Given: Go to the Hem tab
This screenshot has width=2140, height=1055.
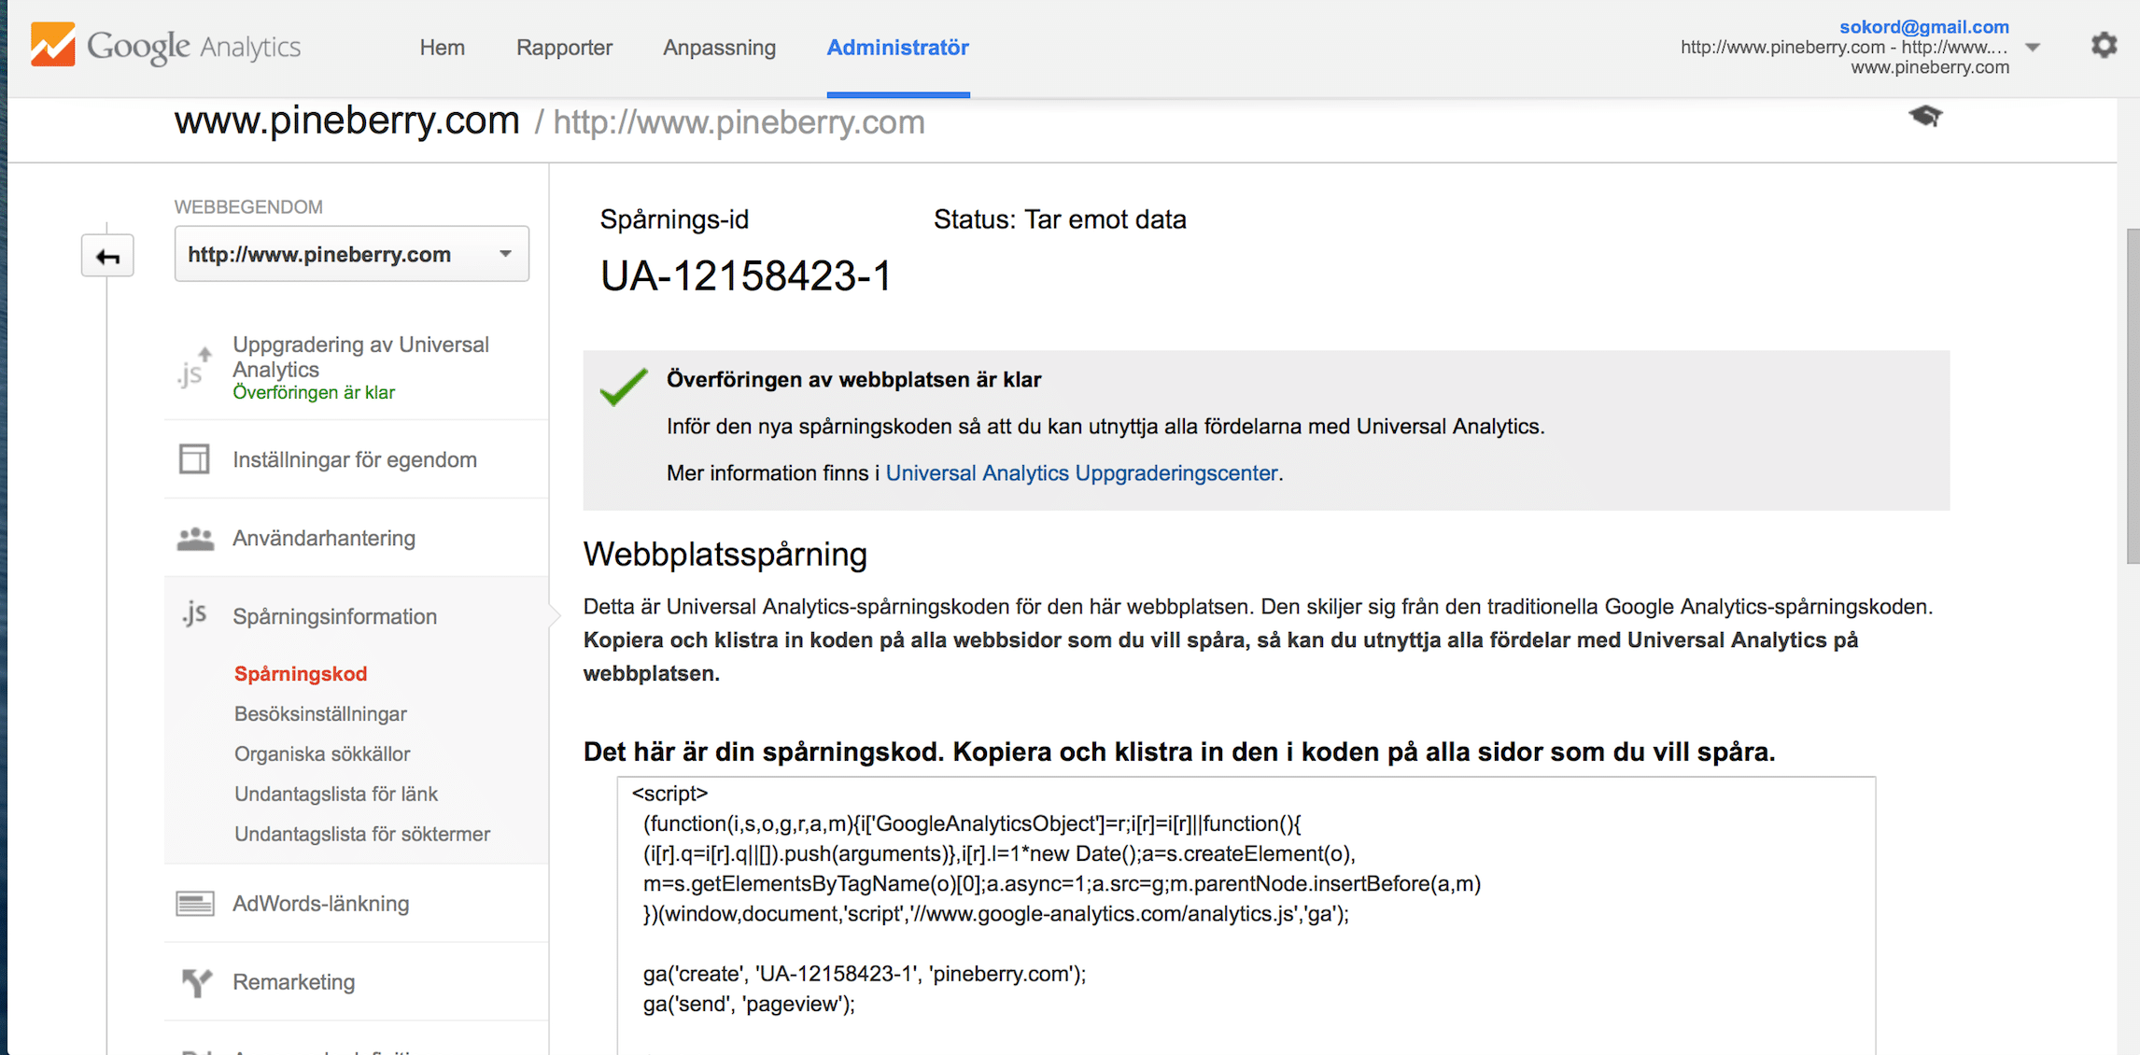Looking at the screenshot, I should (442, 48).
